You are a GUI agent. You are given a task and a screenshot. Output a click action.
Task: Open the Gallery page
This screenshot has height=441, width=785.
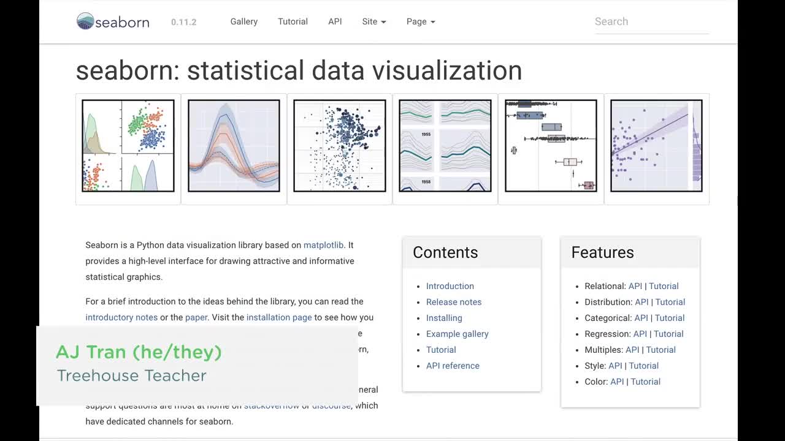click(x=243, y=21)
